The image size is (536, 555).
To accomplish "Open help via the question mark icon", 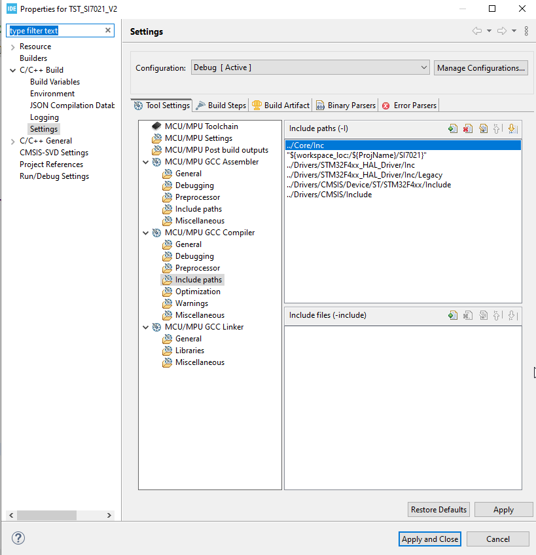I will pyautogui.click(x=18, y=538).
